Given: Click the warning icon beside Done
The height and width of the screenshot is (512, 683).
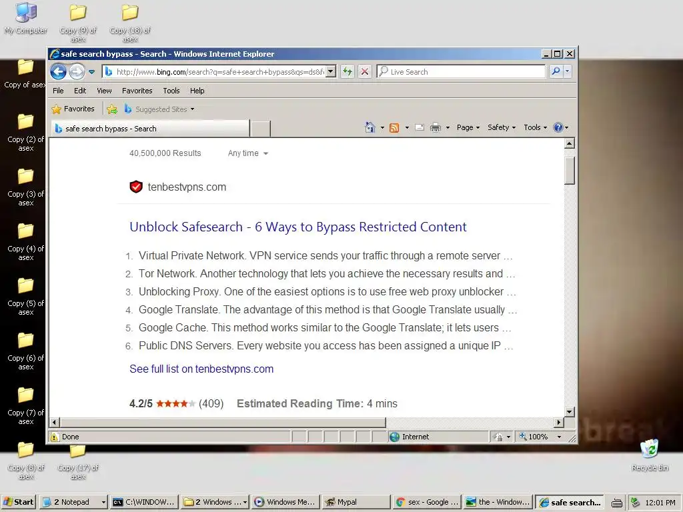Looking at the screenshot, I should point(55,437).
